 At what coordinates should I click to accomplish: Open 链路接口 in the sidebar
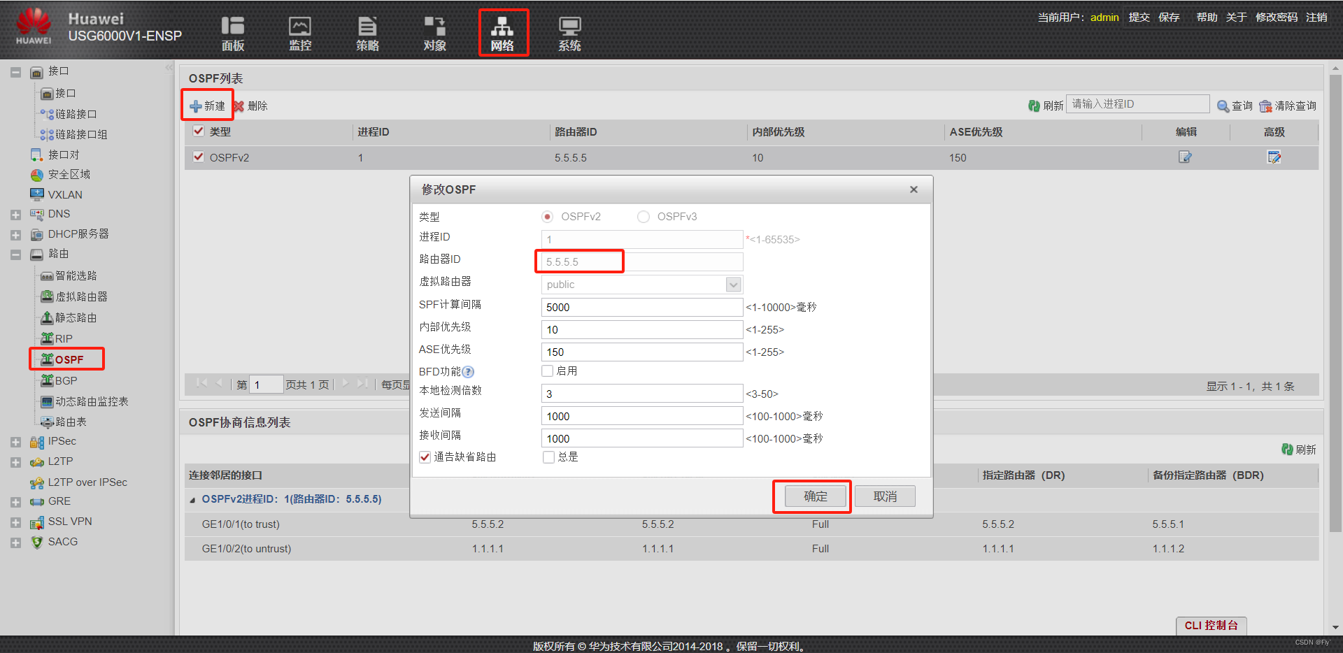[x=76, y=114]
